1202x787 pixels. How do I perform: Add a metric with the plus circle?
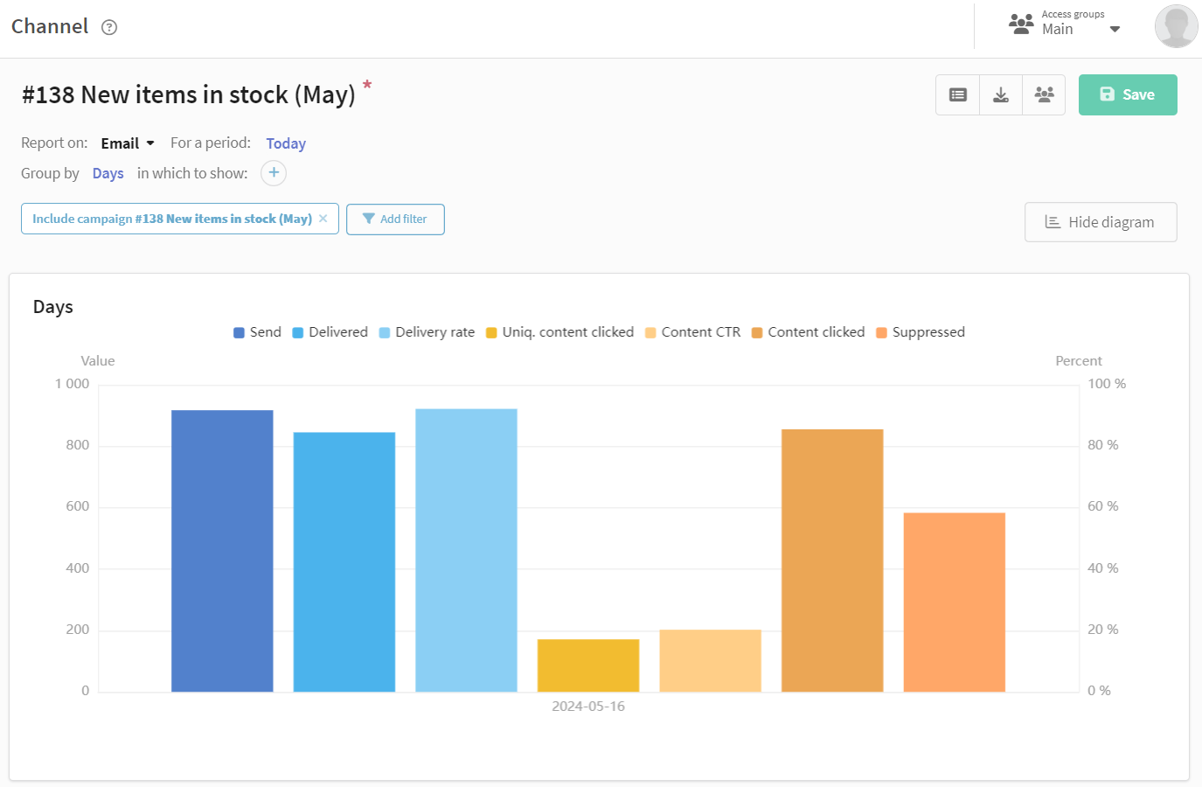coord(274,173)
